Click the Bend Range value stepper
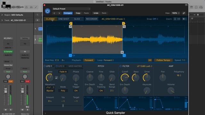This screenshot has height=115, width=205. (x=112, y=90)
